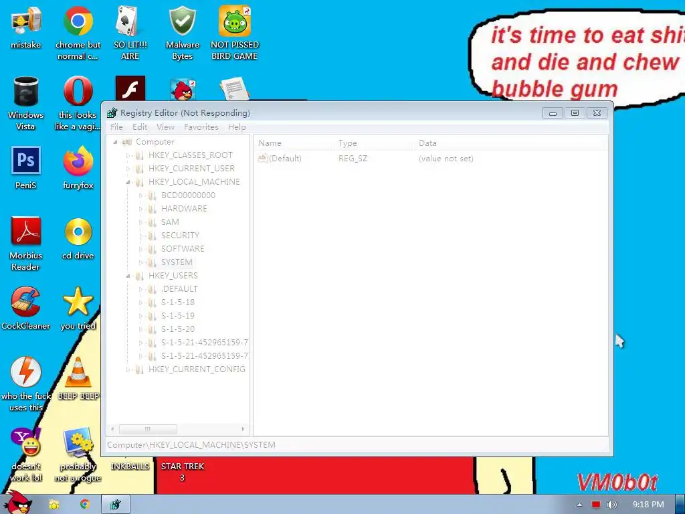Select the .DEFAULT key under HKEY_USERS

(179, 289)
